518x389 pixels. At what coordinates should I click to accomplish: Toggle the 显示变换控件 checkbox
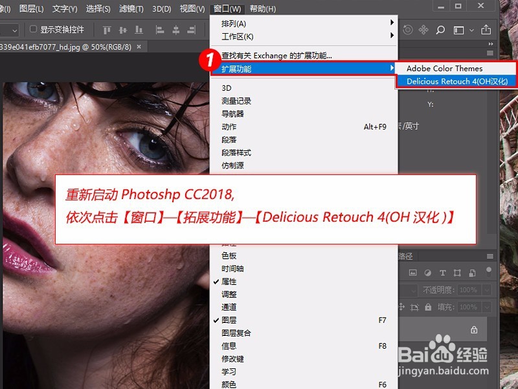coord(33,29)
